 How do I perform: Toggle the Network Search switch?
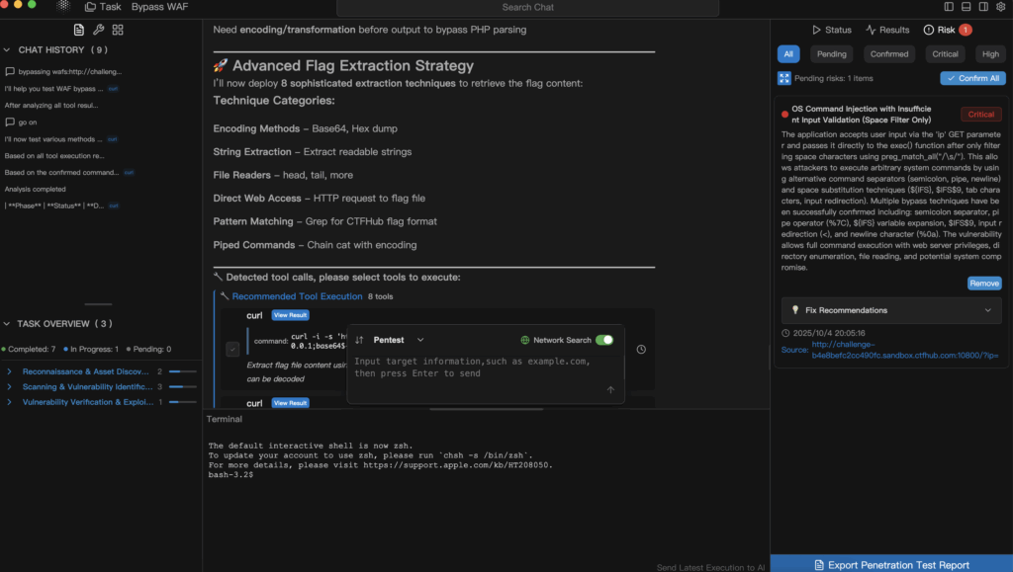[603, 340]
